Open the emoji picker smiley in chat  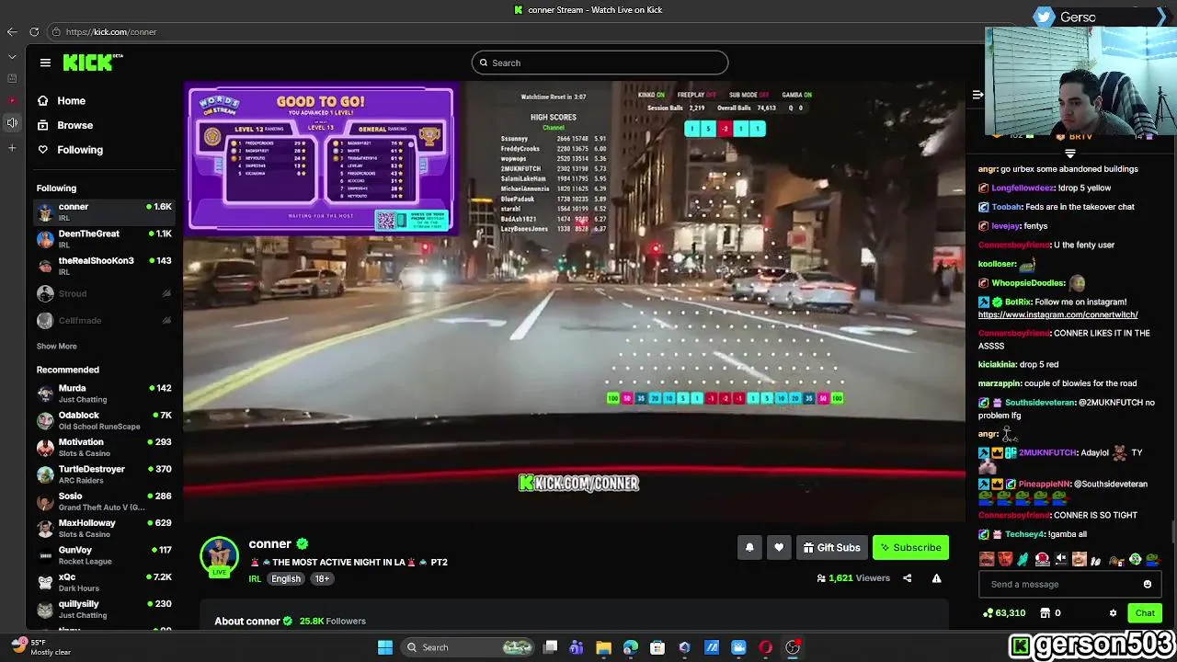(x=1147, y=584)
